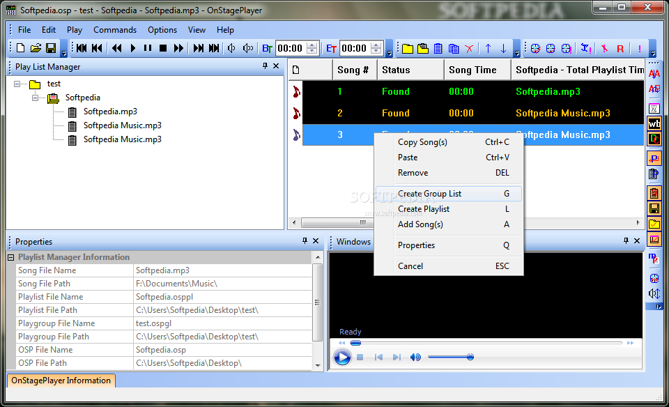Screen dimensions: 669x407
Task: Increase the BT time with the up spinner
Action: [x=312, y=45]
